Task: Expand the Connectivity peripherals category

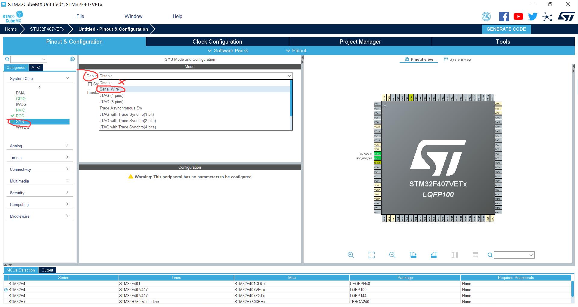Action: pos(39,169)
